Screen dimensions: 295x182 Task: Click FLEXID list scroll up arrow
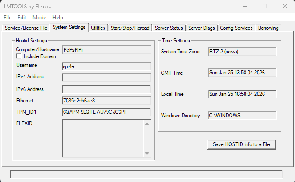click(x=147, y=124)
